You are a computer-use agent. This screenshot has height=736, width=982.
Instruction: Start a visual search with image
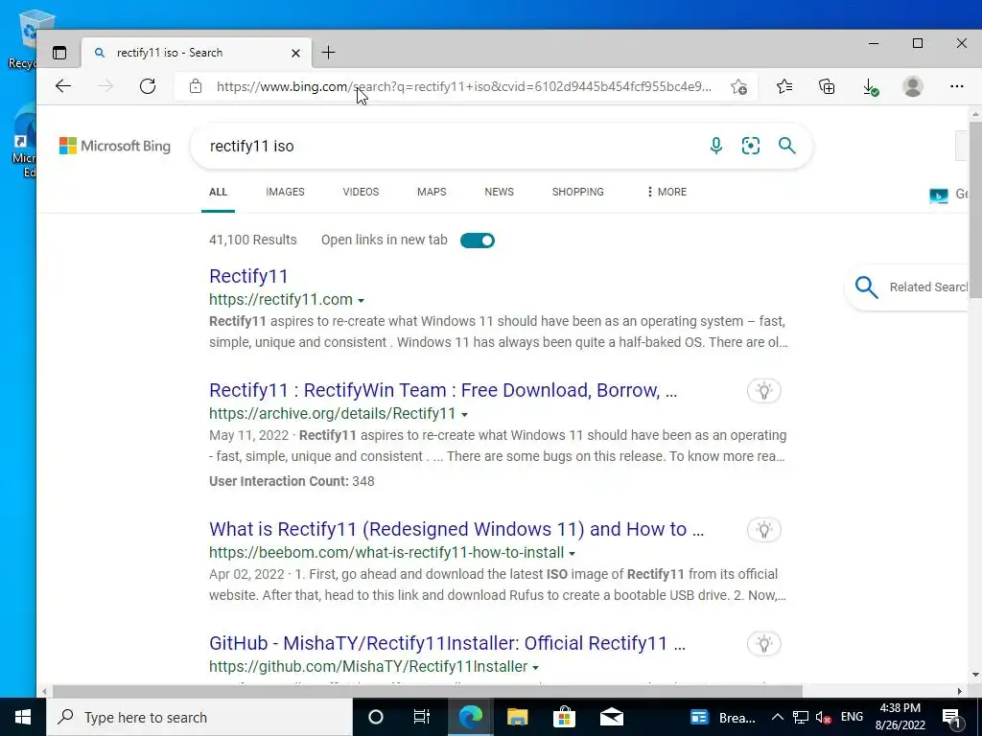[750, 146]
